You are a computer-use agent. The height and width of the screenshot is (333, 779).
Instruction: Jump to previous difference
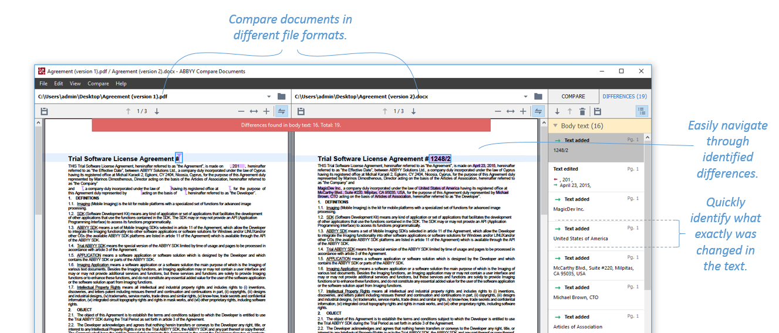pos(569,111)
